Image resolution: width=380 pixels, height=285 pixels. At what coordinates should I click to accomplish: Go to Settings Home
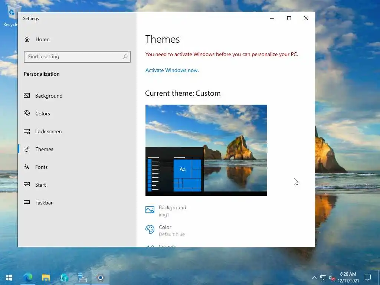coord(37,39)
